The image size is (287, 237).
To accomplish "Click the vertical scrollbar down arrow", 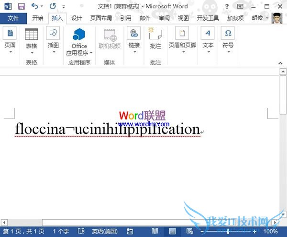I will (x=283, y=214).
